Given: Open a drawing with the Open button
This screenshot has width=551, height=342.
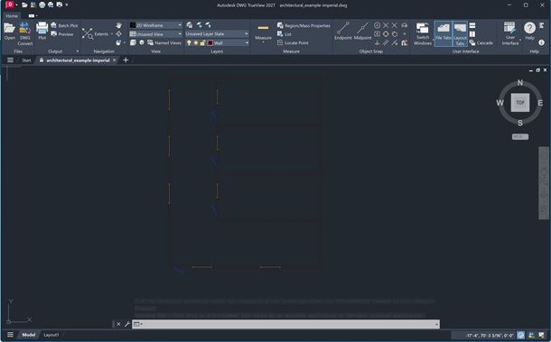Looking at the screenshot, I should coord(10,32).
